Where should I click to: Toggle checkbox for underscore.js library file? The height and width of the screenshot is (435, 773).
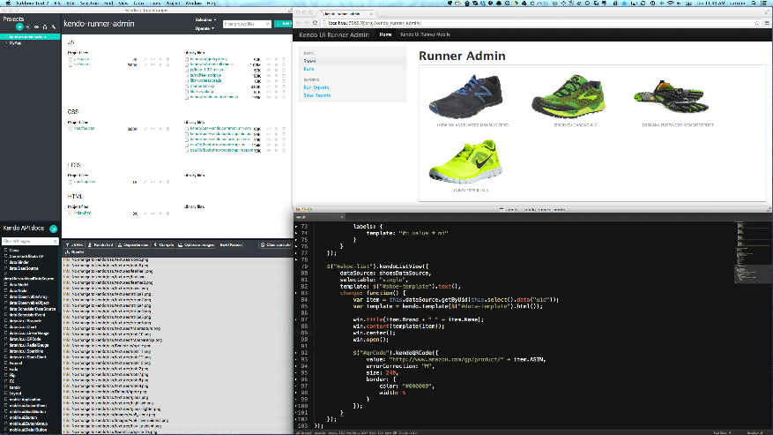coord(187,81)
